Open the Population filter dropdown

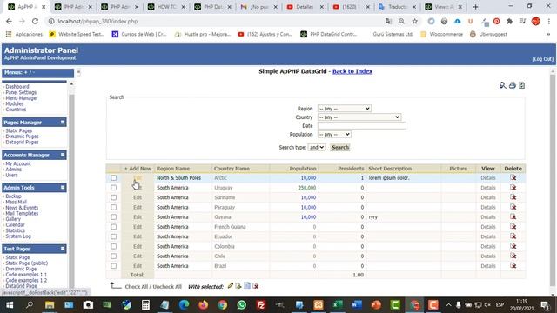coord(334,135)
